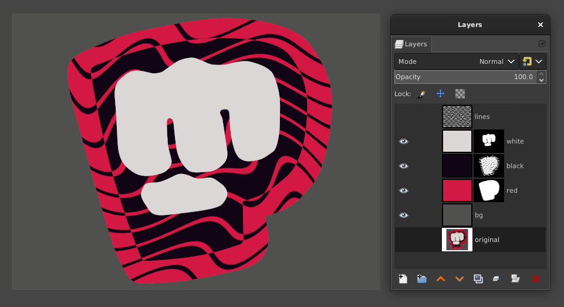Click the 'bg' layer name

[479, 216]
